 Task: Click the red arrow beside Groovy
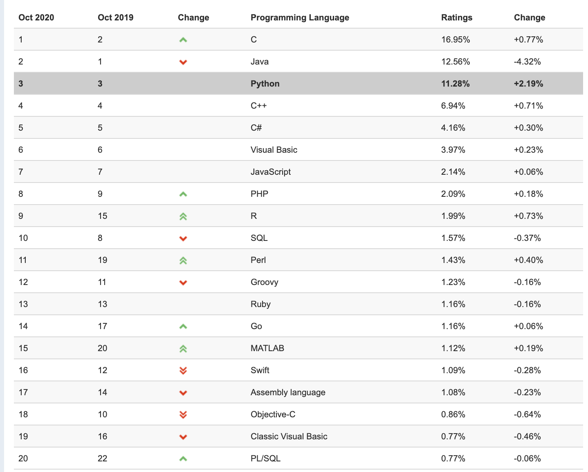tap(183, 283)
